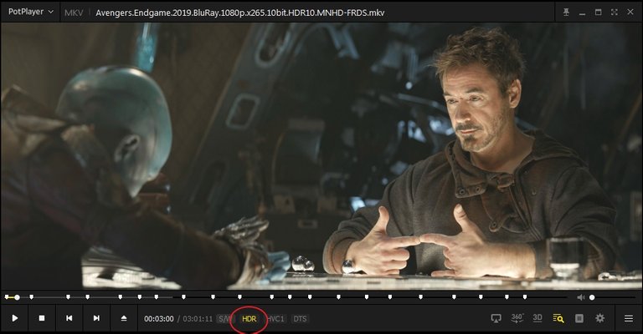Open the control panel icon beside the gear
Screen dimensions: 643x334
579,318
